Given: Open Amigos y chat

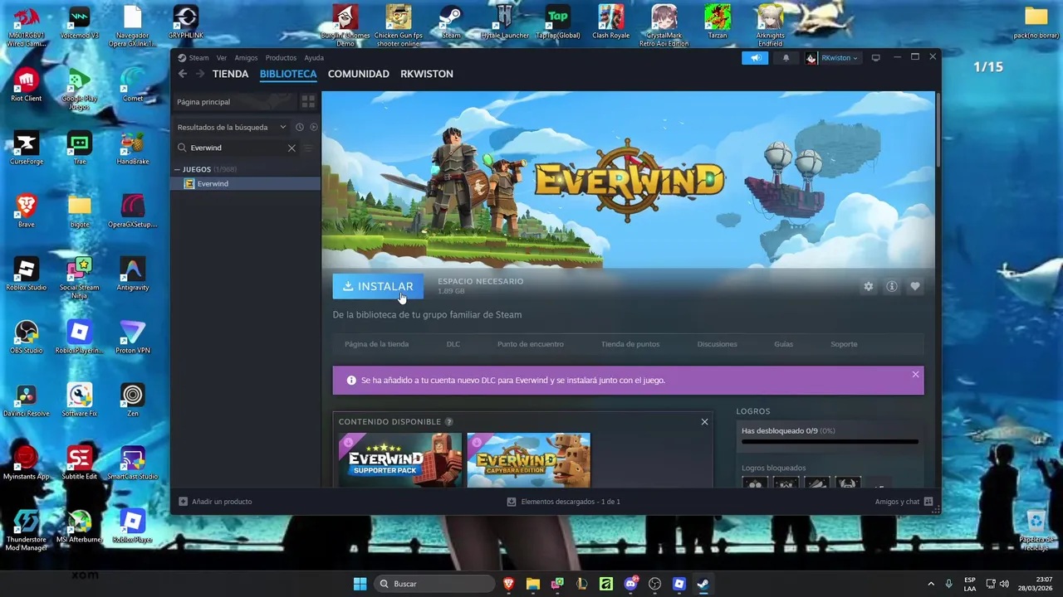Looking at the screenshot, I should point(904,502).
